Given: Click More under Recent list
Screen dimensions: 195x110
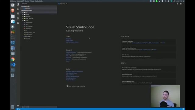Looking at the screenshot, I should (x=68, y=61).
